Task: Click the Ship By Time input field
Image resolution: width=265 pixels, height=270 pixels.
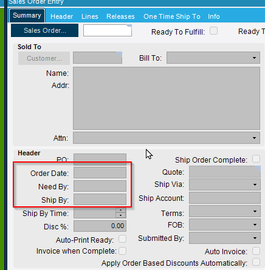Action: click(x=95, y=213)
